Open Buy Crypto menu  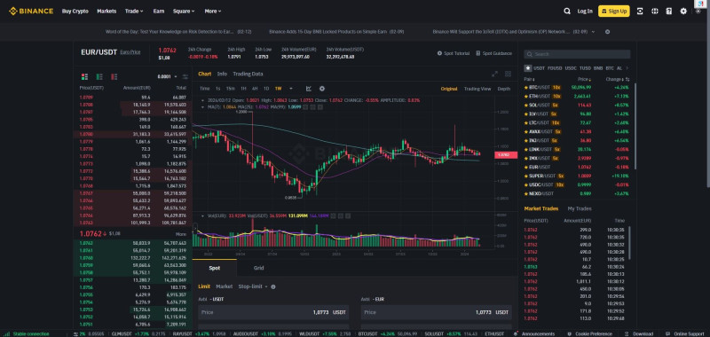click(x=75, y=12)
